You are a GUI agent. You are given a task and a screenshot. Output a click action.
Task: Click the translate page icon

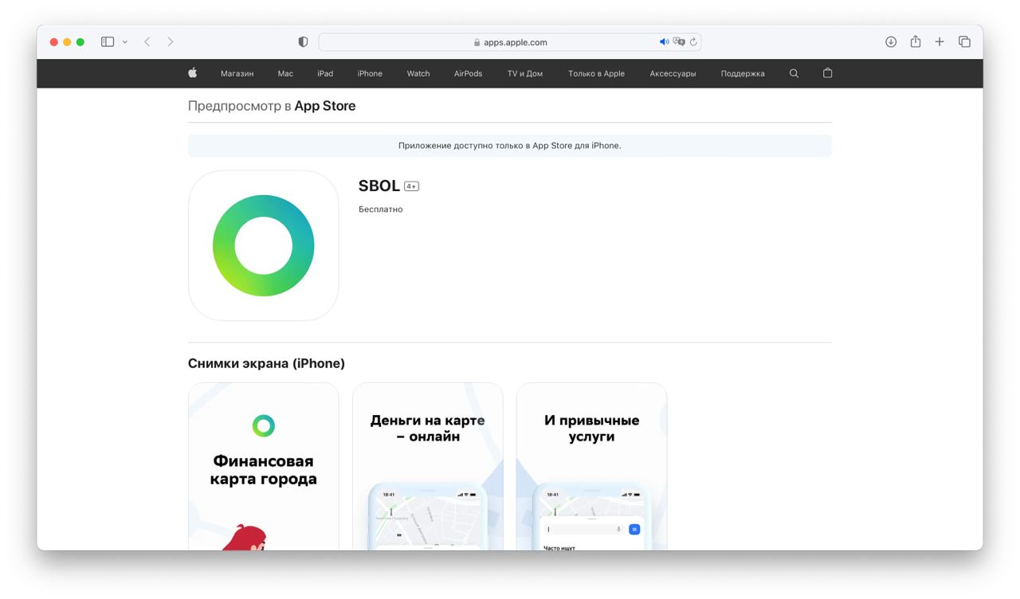coord(679,42)
